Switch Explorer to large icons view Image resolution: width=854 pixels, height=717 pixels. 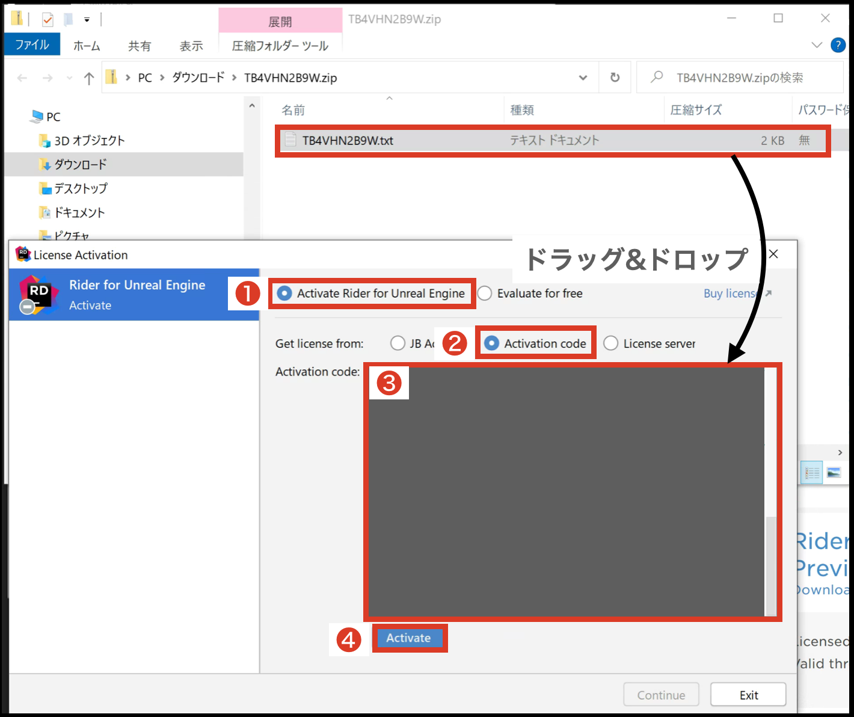[834, 473]
